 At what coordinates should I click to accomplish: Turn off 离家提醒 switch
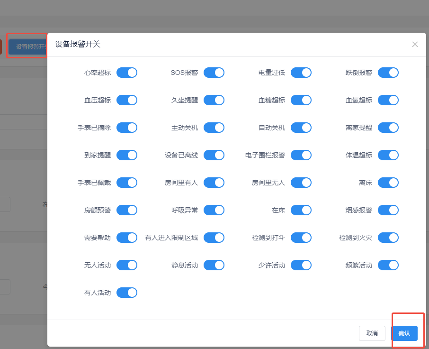[388, 128]
